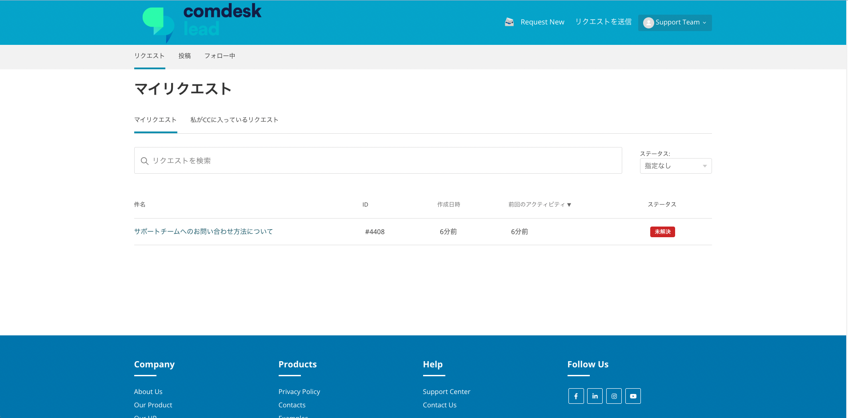
Task: Switch to the フォロー中 tab
Action: pos(220,56)
